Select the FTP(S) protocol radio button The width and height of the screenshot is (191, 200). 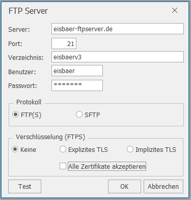[15, 115]
